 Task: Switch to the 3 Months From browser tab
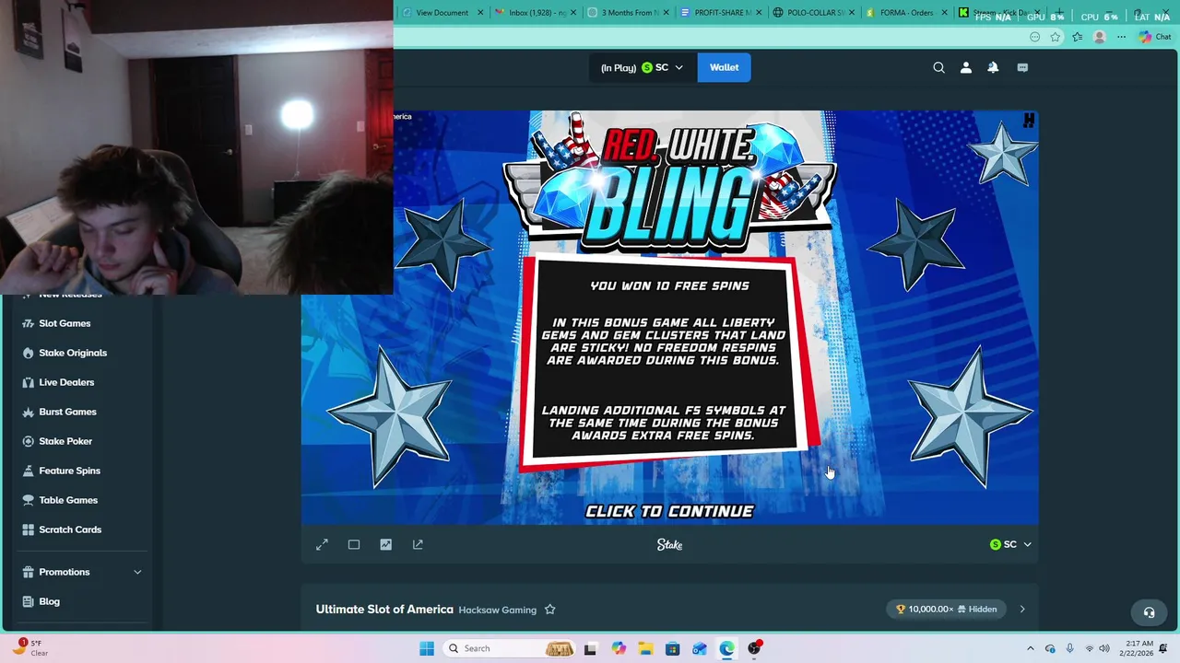(630, 13)
